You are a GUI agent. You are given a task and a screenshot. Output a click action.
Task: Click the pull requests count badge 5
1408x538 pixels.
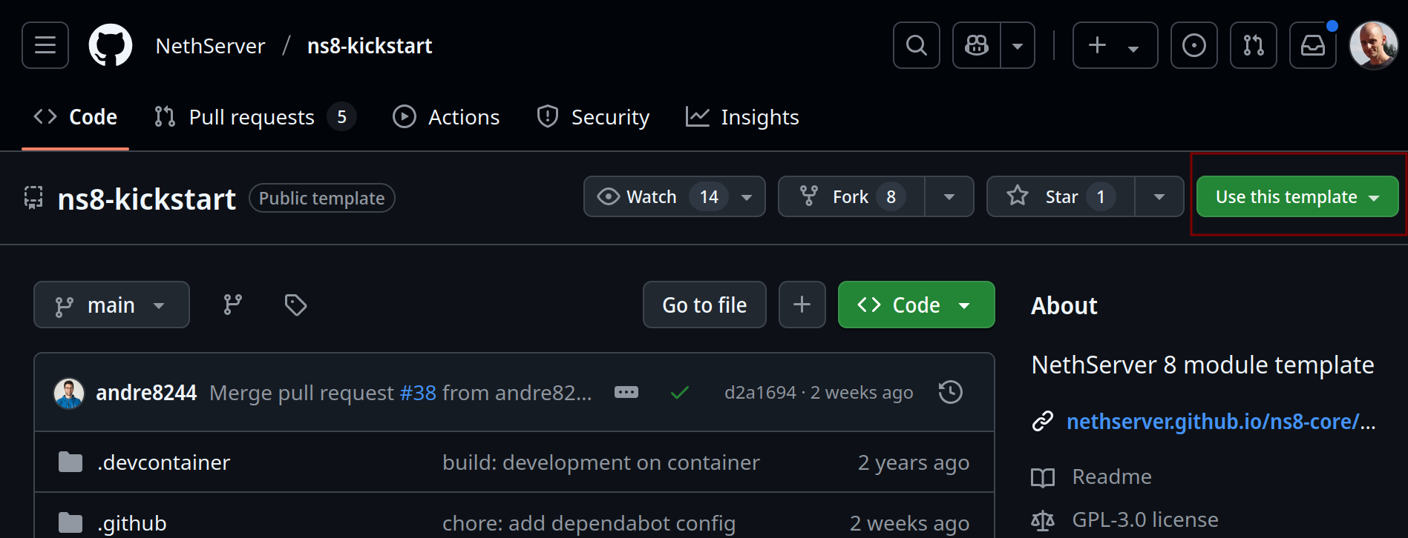tap(341, 117)
